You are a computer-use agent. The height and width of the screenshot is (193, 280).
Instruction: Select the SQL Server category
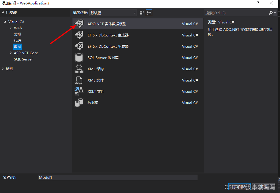pos(23,59)
